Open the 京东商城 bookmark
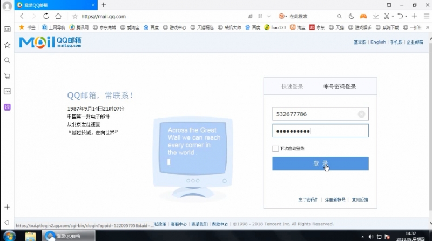The image size is (432, 241). 104,27
